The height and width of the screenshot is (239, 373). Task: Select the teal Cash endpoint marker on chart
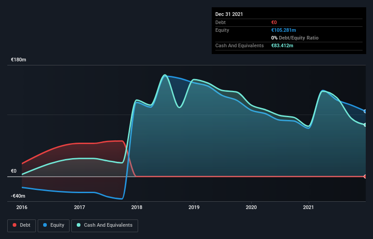(x=365, y=125)
